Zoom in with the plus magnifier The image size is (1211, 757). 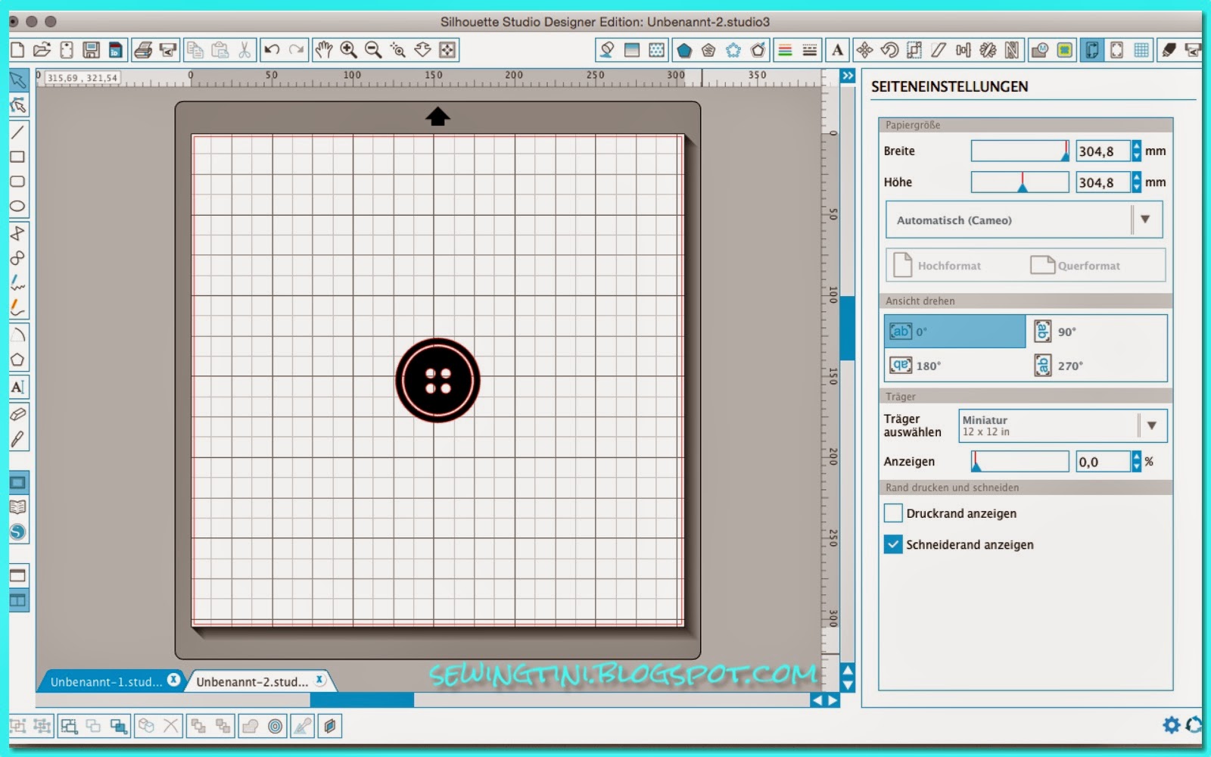349,50
